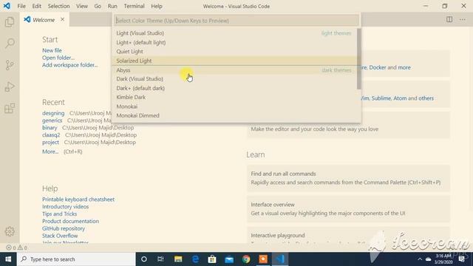The height and width of the screenshot is (266, 473).
Task: Open recent folder generics
Action: 52,120
